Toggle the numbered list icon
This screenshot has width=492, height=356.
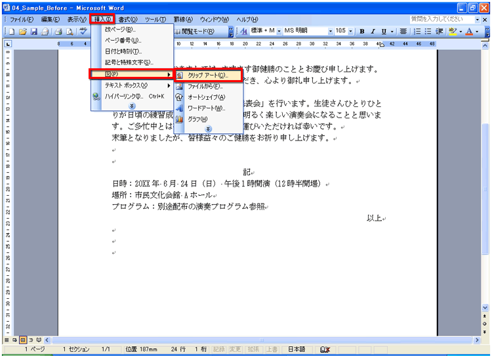pos(417,31)
